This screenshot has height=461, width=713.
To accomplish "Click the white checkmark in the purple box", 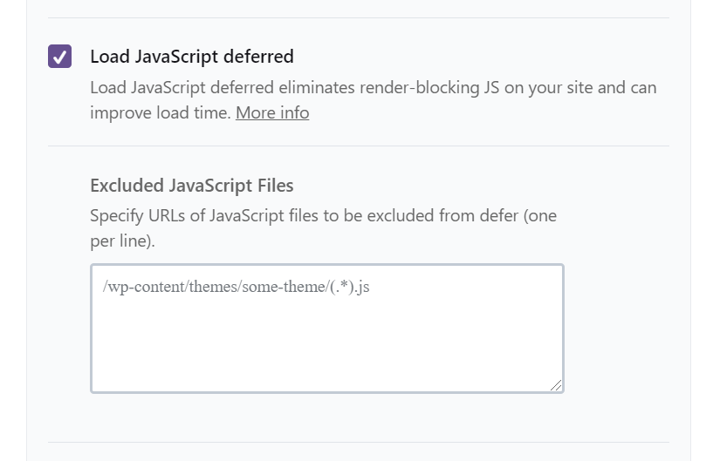I will tap(59, 57).
